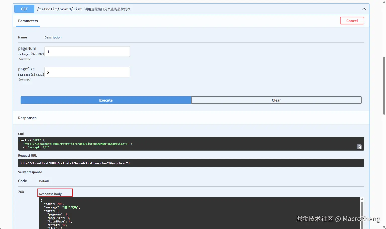This screenshot has height=229, width=386.
Task: Execute the brand list request
Action: (x=106, y=100)
